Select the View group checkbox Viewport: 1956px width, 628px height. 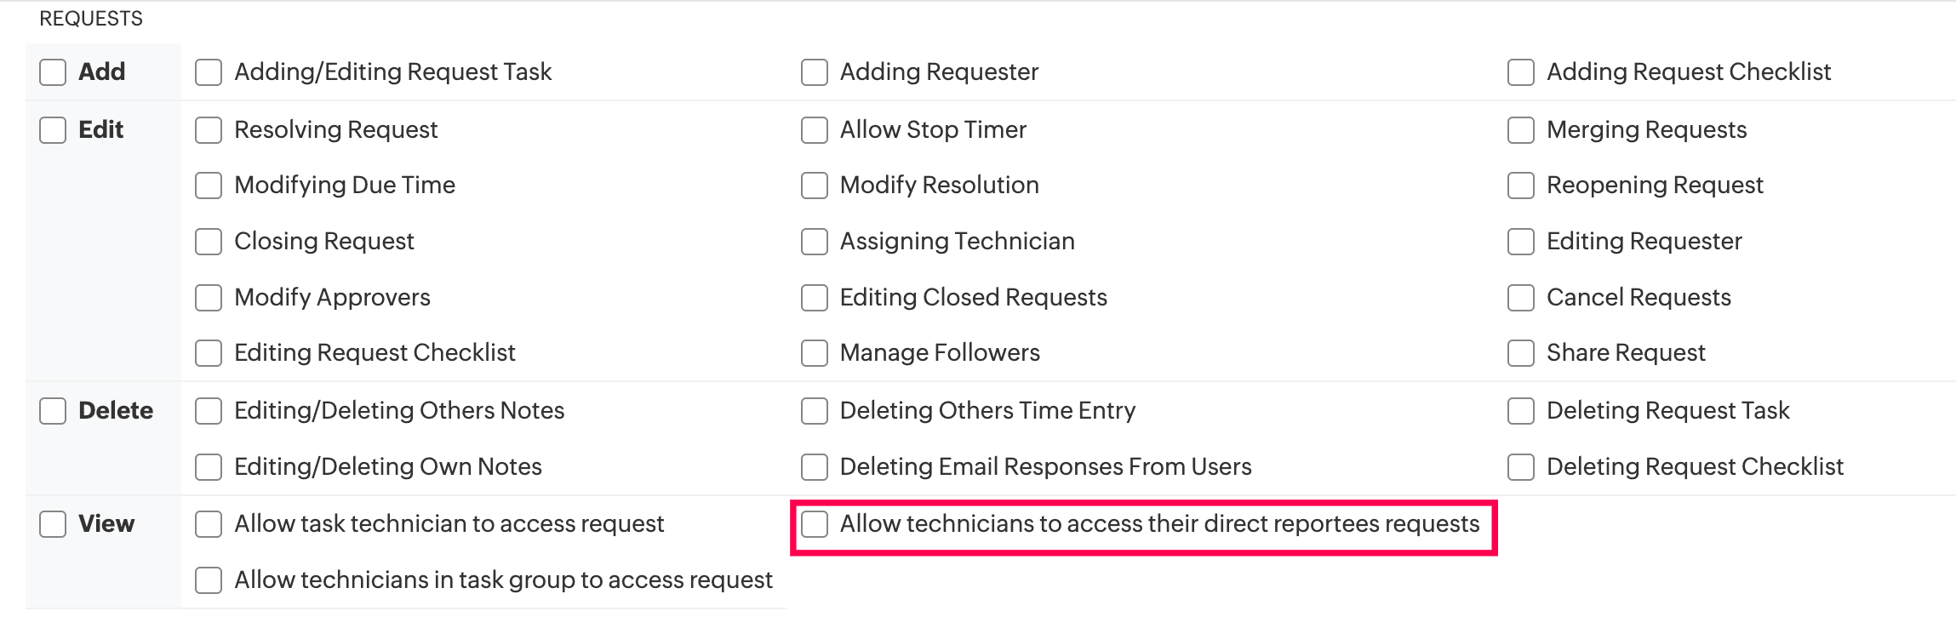53,524
